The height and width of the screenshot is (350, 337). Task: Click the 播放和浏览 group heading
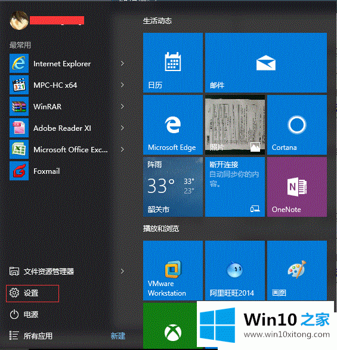pyautogui.click(x=161, y=229)
